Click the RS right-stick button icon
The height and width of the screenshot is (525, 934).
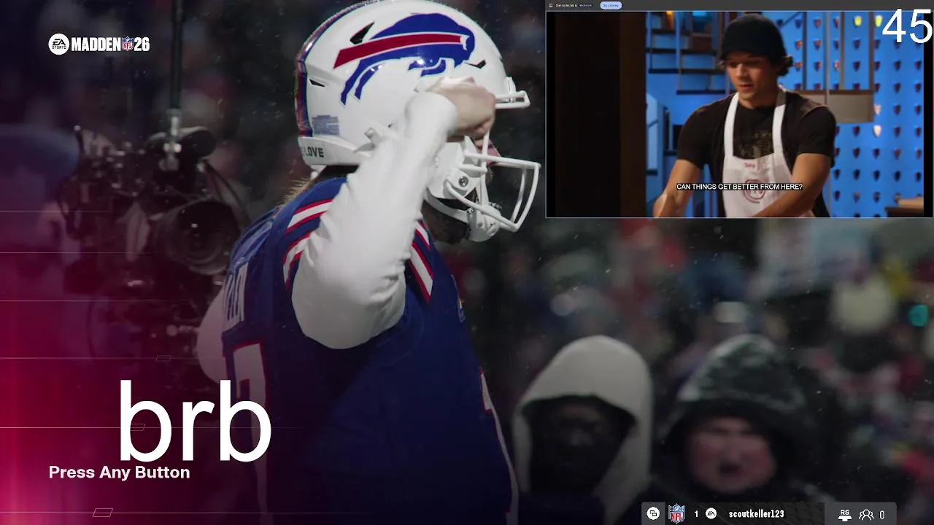click(844, 515)
